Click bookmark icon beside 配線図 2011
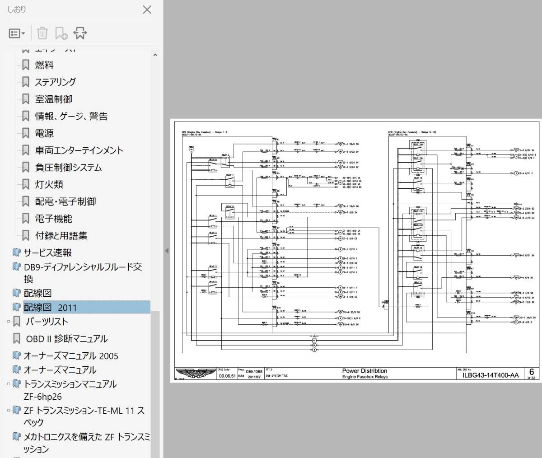This screenshot has width=542, height=458. [17, 308]
